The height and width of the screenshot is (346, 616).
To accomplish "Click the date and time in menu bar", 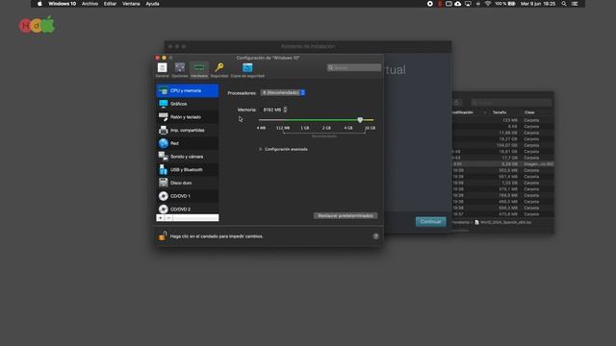I will tap(538, 4).
